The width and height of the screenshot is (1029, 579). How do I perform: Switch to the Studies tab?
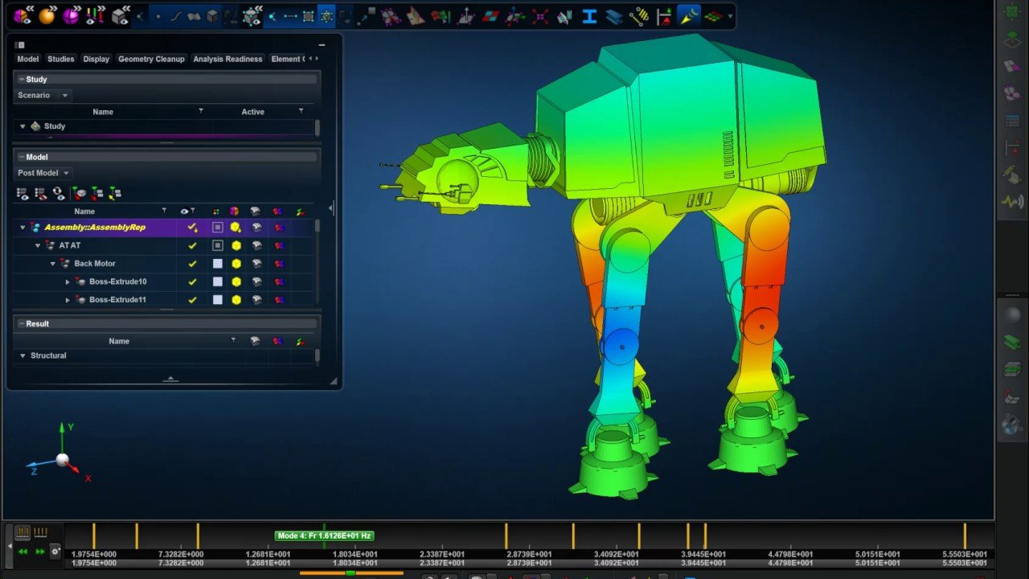click(61, 59)
